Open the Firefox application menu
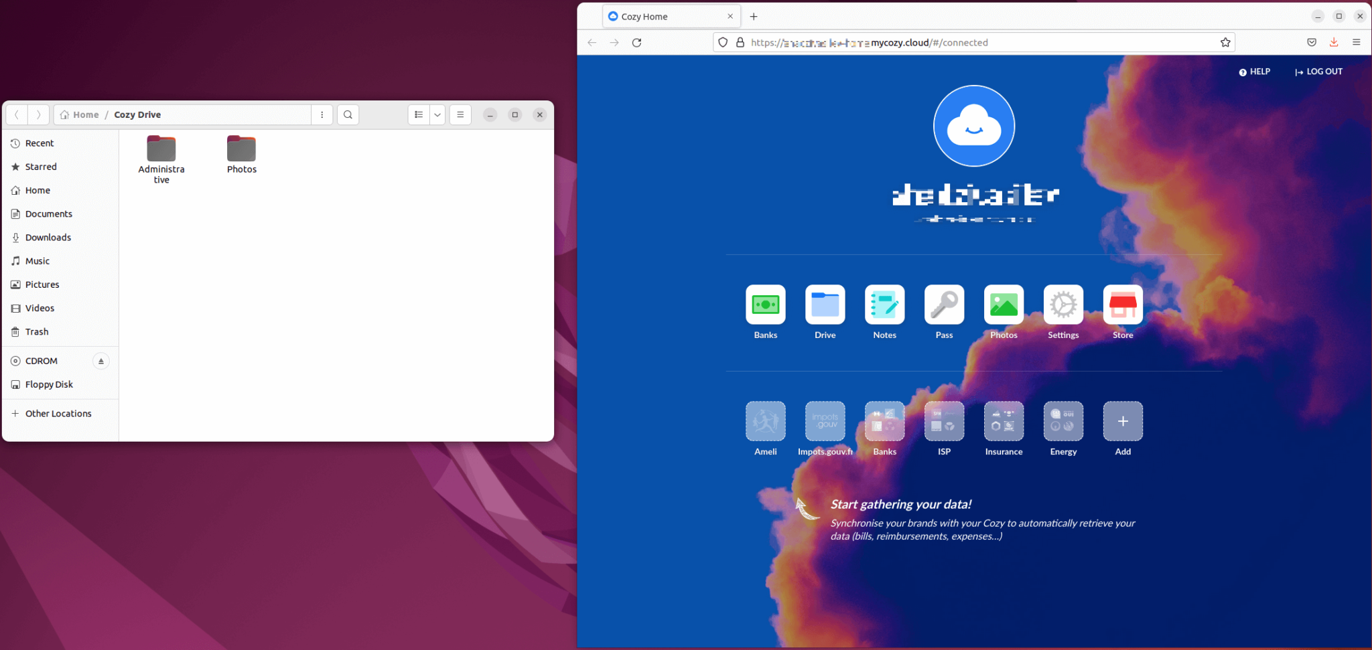The width and height of the screenshot is (1372, 650). pos(1357,42)
